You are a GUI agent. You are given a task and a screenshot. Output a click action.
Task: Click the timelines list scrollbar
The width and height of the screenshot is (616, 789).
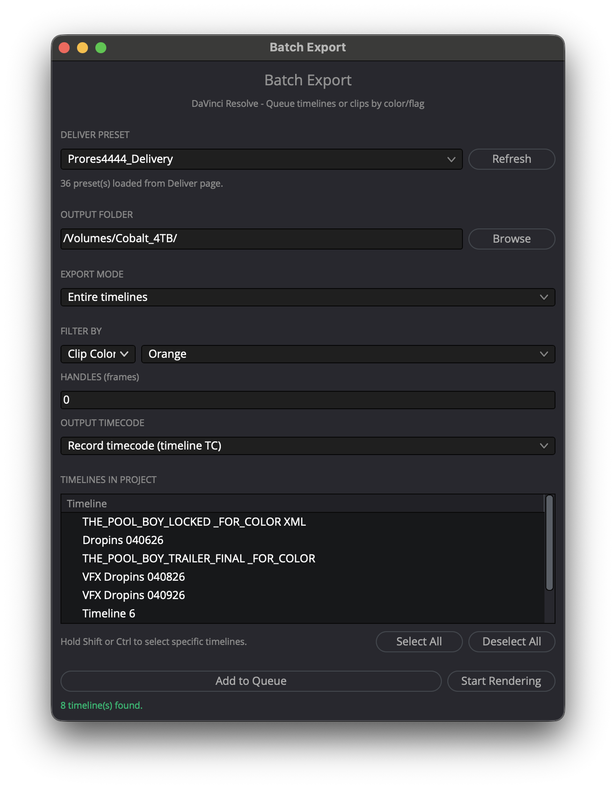[550, 543]
